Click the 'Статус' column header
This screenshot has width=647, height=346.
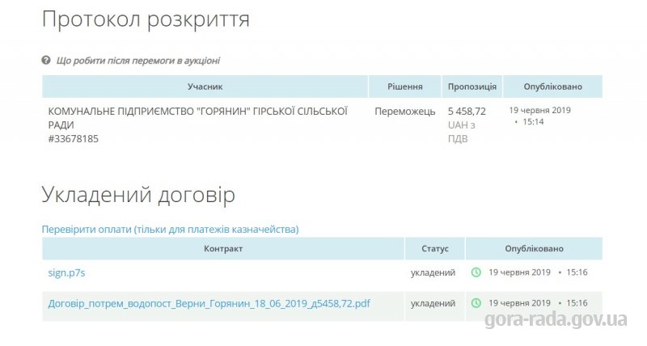pos(435,249)
